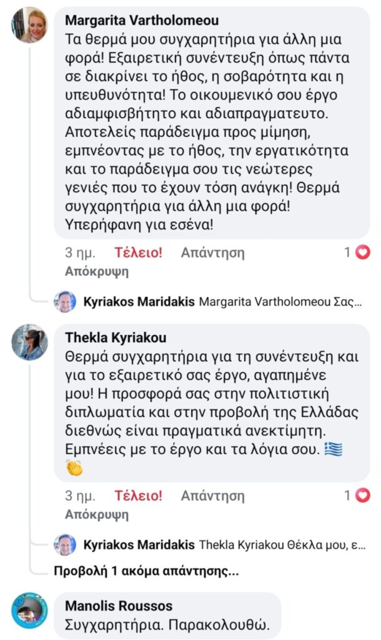The image size is (381, 640).
Task: Click Thekla Kyriakou's profile picture
Action: tap(29, 342)
